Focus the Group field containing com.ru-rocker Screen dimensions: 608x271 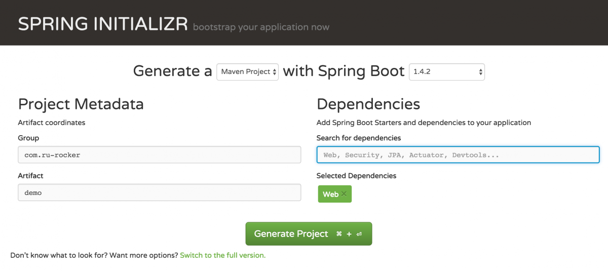point(160,154)
